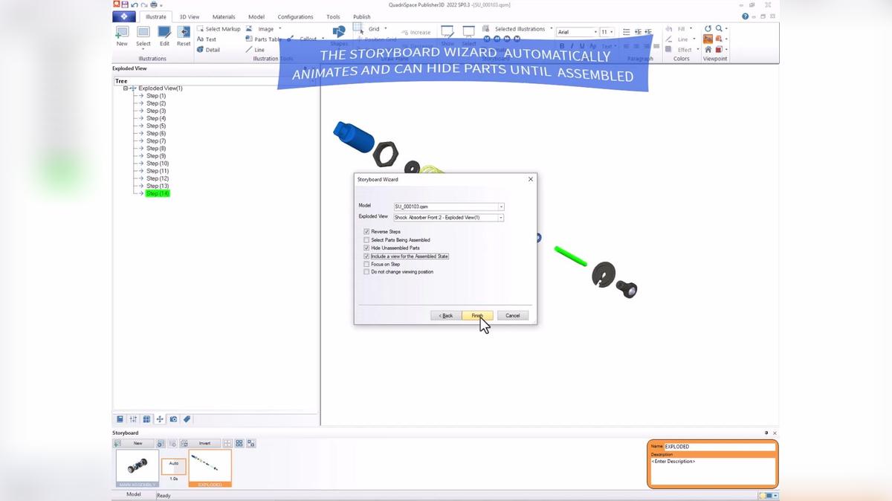Viewport: 892px width, 501px height.
Task: Click the Name field containing EXPLODED
Action: click(x=720, y=447)
